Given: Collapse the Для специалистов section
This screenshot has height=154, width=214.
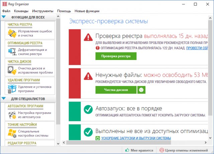Looking at the screenshot, I should (x=4, y=99).
